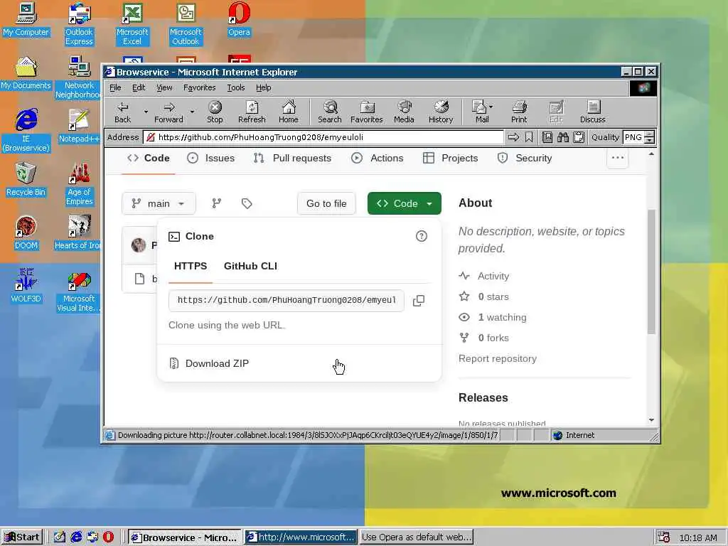Image resolution: width=728 pixels, height=546 pixels.
Task: Open the Favorites toolbar button
Action: (x=366, y=112)
